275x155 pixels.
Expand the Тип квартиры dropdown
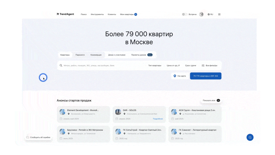[155, 66]
